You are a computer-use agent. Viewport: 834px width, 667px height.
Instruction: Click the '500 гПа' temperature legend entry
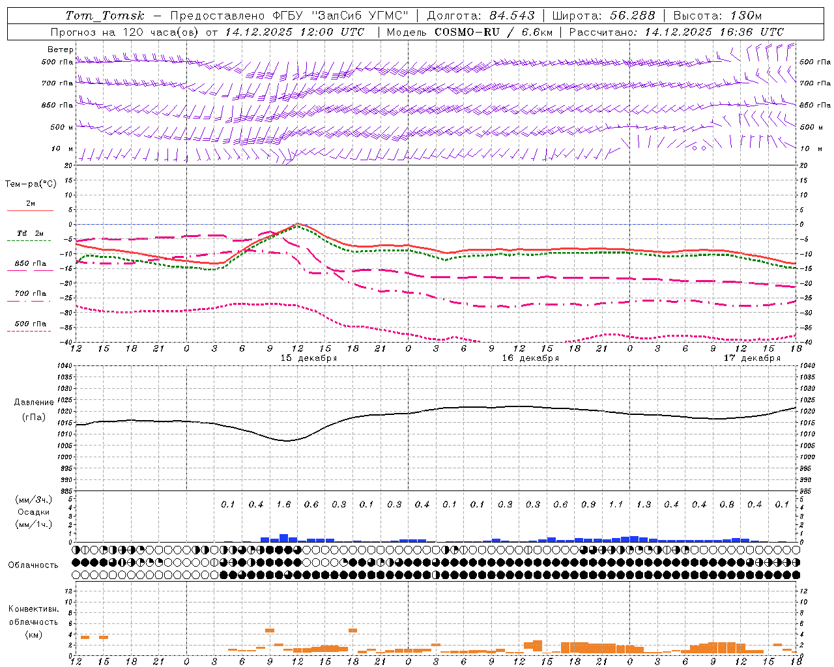coord(31,324)
